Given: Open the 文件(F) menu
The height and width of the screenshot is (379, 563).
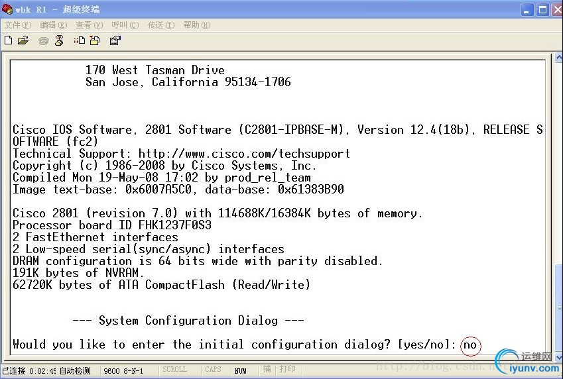Looking at the screenshot, I should coord(18,25).
